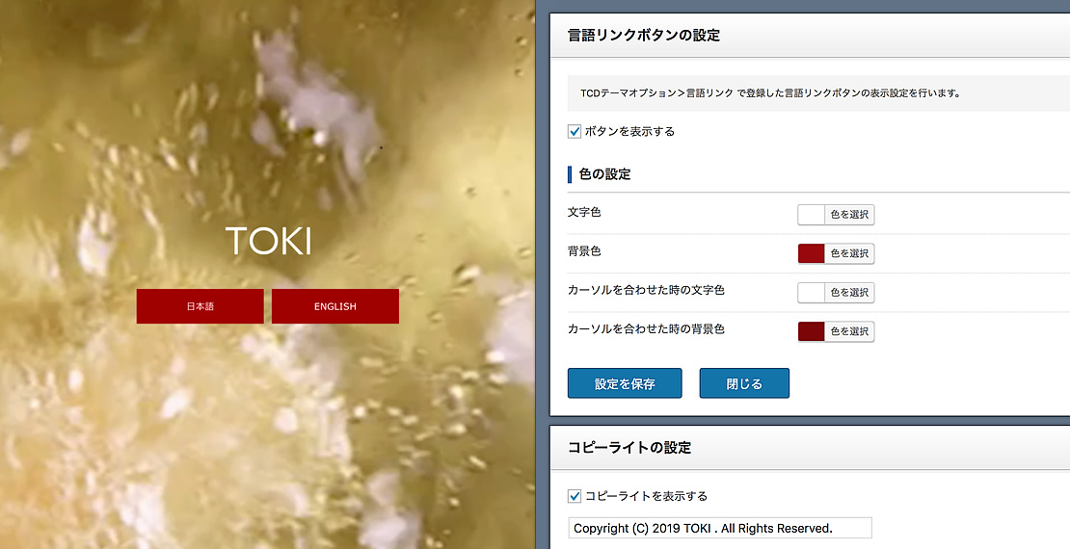Screen dimensions: 1070x549
Task: Click the TCDテーマオプション description box
Action: pyautogui.click(x=818, y=93)
